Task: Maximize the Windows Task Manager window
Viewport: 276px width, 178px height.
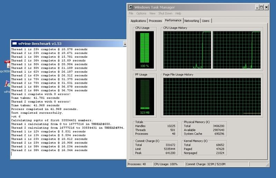Action: tap(262, 7)
